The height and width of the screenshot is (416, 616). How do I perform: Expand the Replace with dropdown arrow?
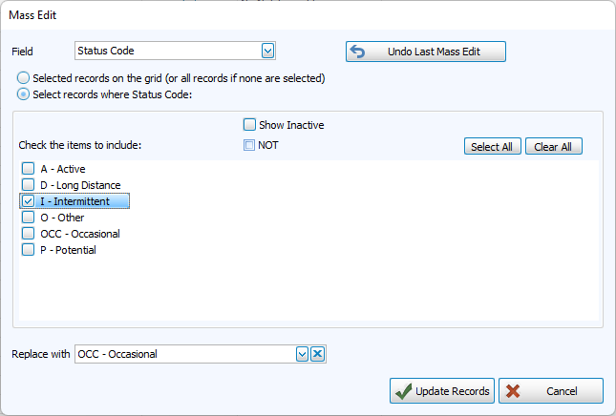[302, 354]
